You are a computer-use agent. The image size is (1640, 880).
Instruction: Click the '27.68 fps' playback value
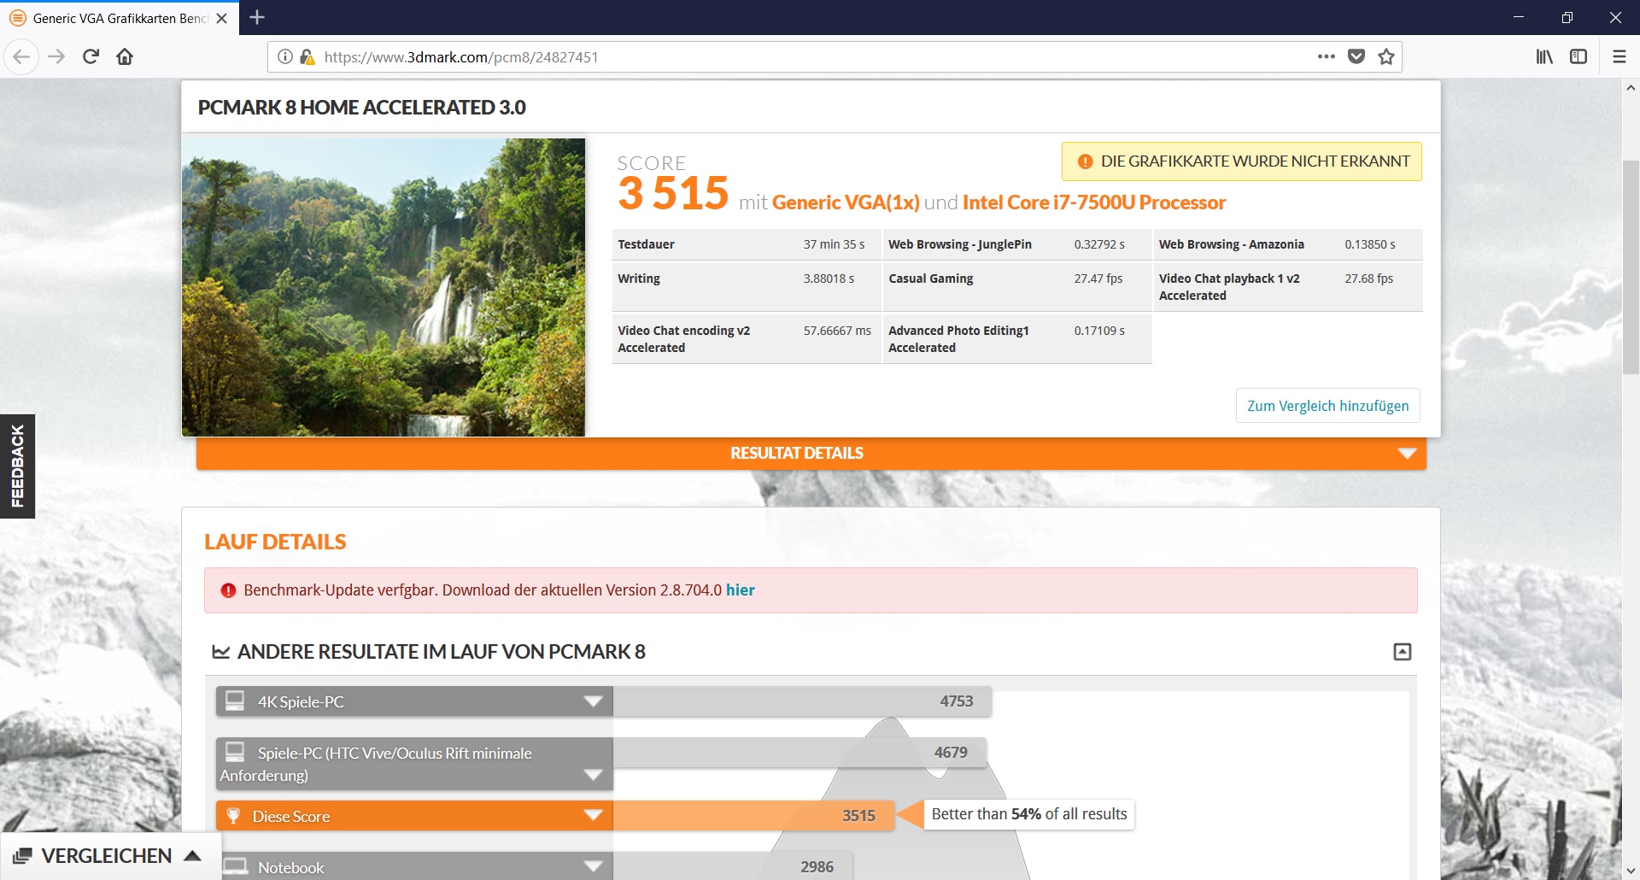1368,279
